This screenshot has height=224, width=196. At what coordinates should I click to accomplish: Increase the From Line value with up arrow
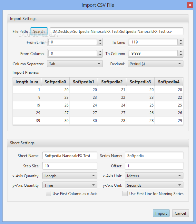click(100, 41)
